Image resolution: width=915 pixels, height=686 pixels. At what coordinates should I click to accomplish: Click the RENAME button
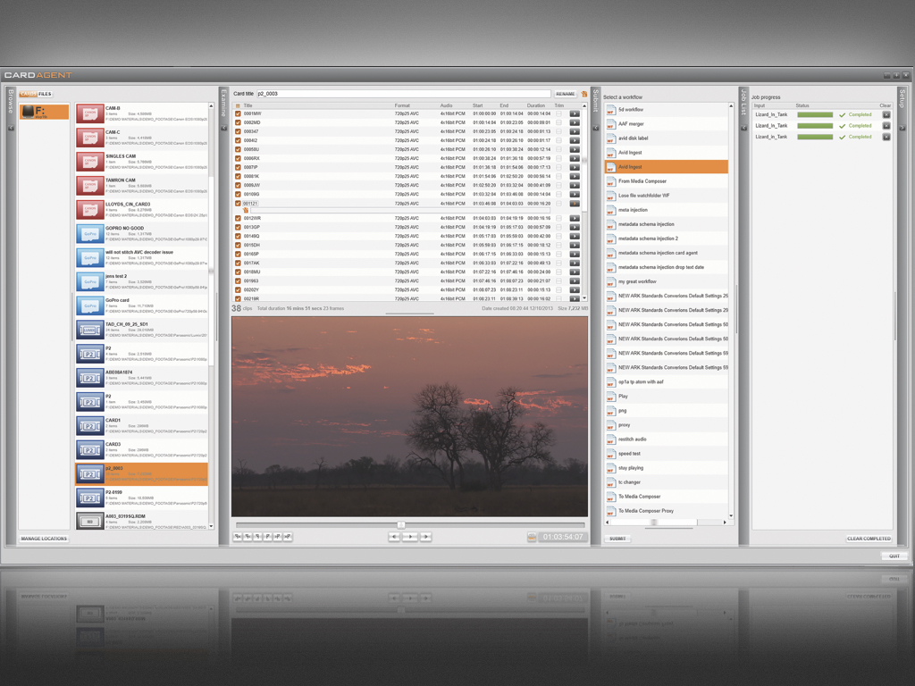565,94
